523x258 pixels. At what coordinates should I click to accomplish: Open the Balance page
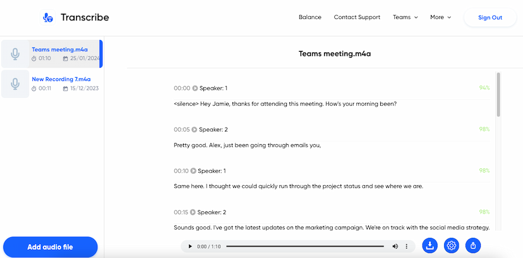click(x=310, y=18)
